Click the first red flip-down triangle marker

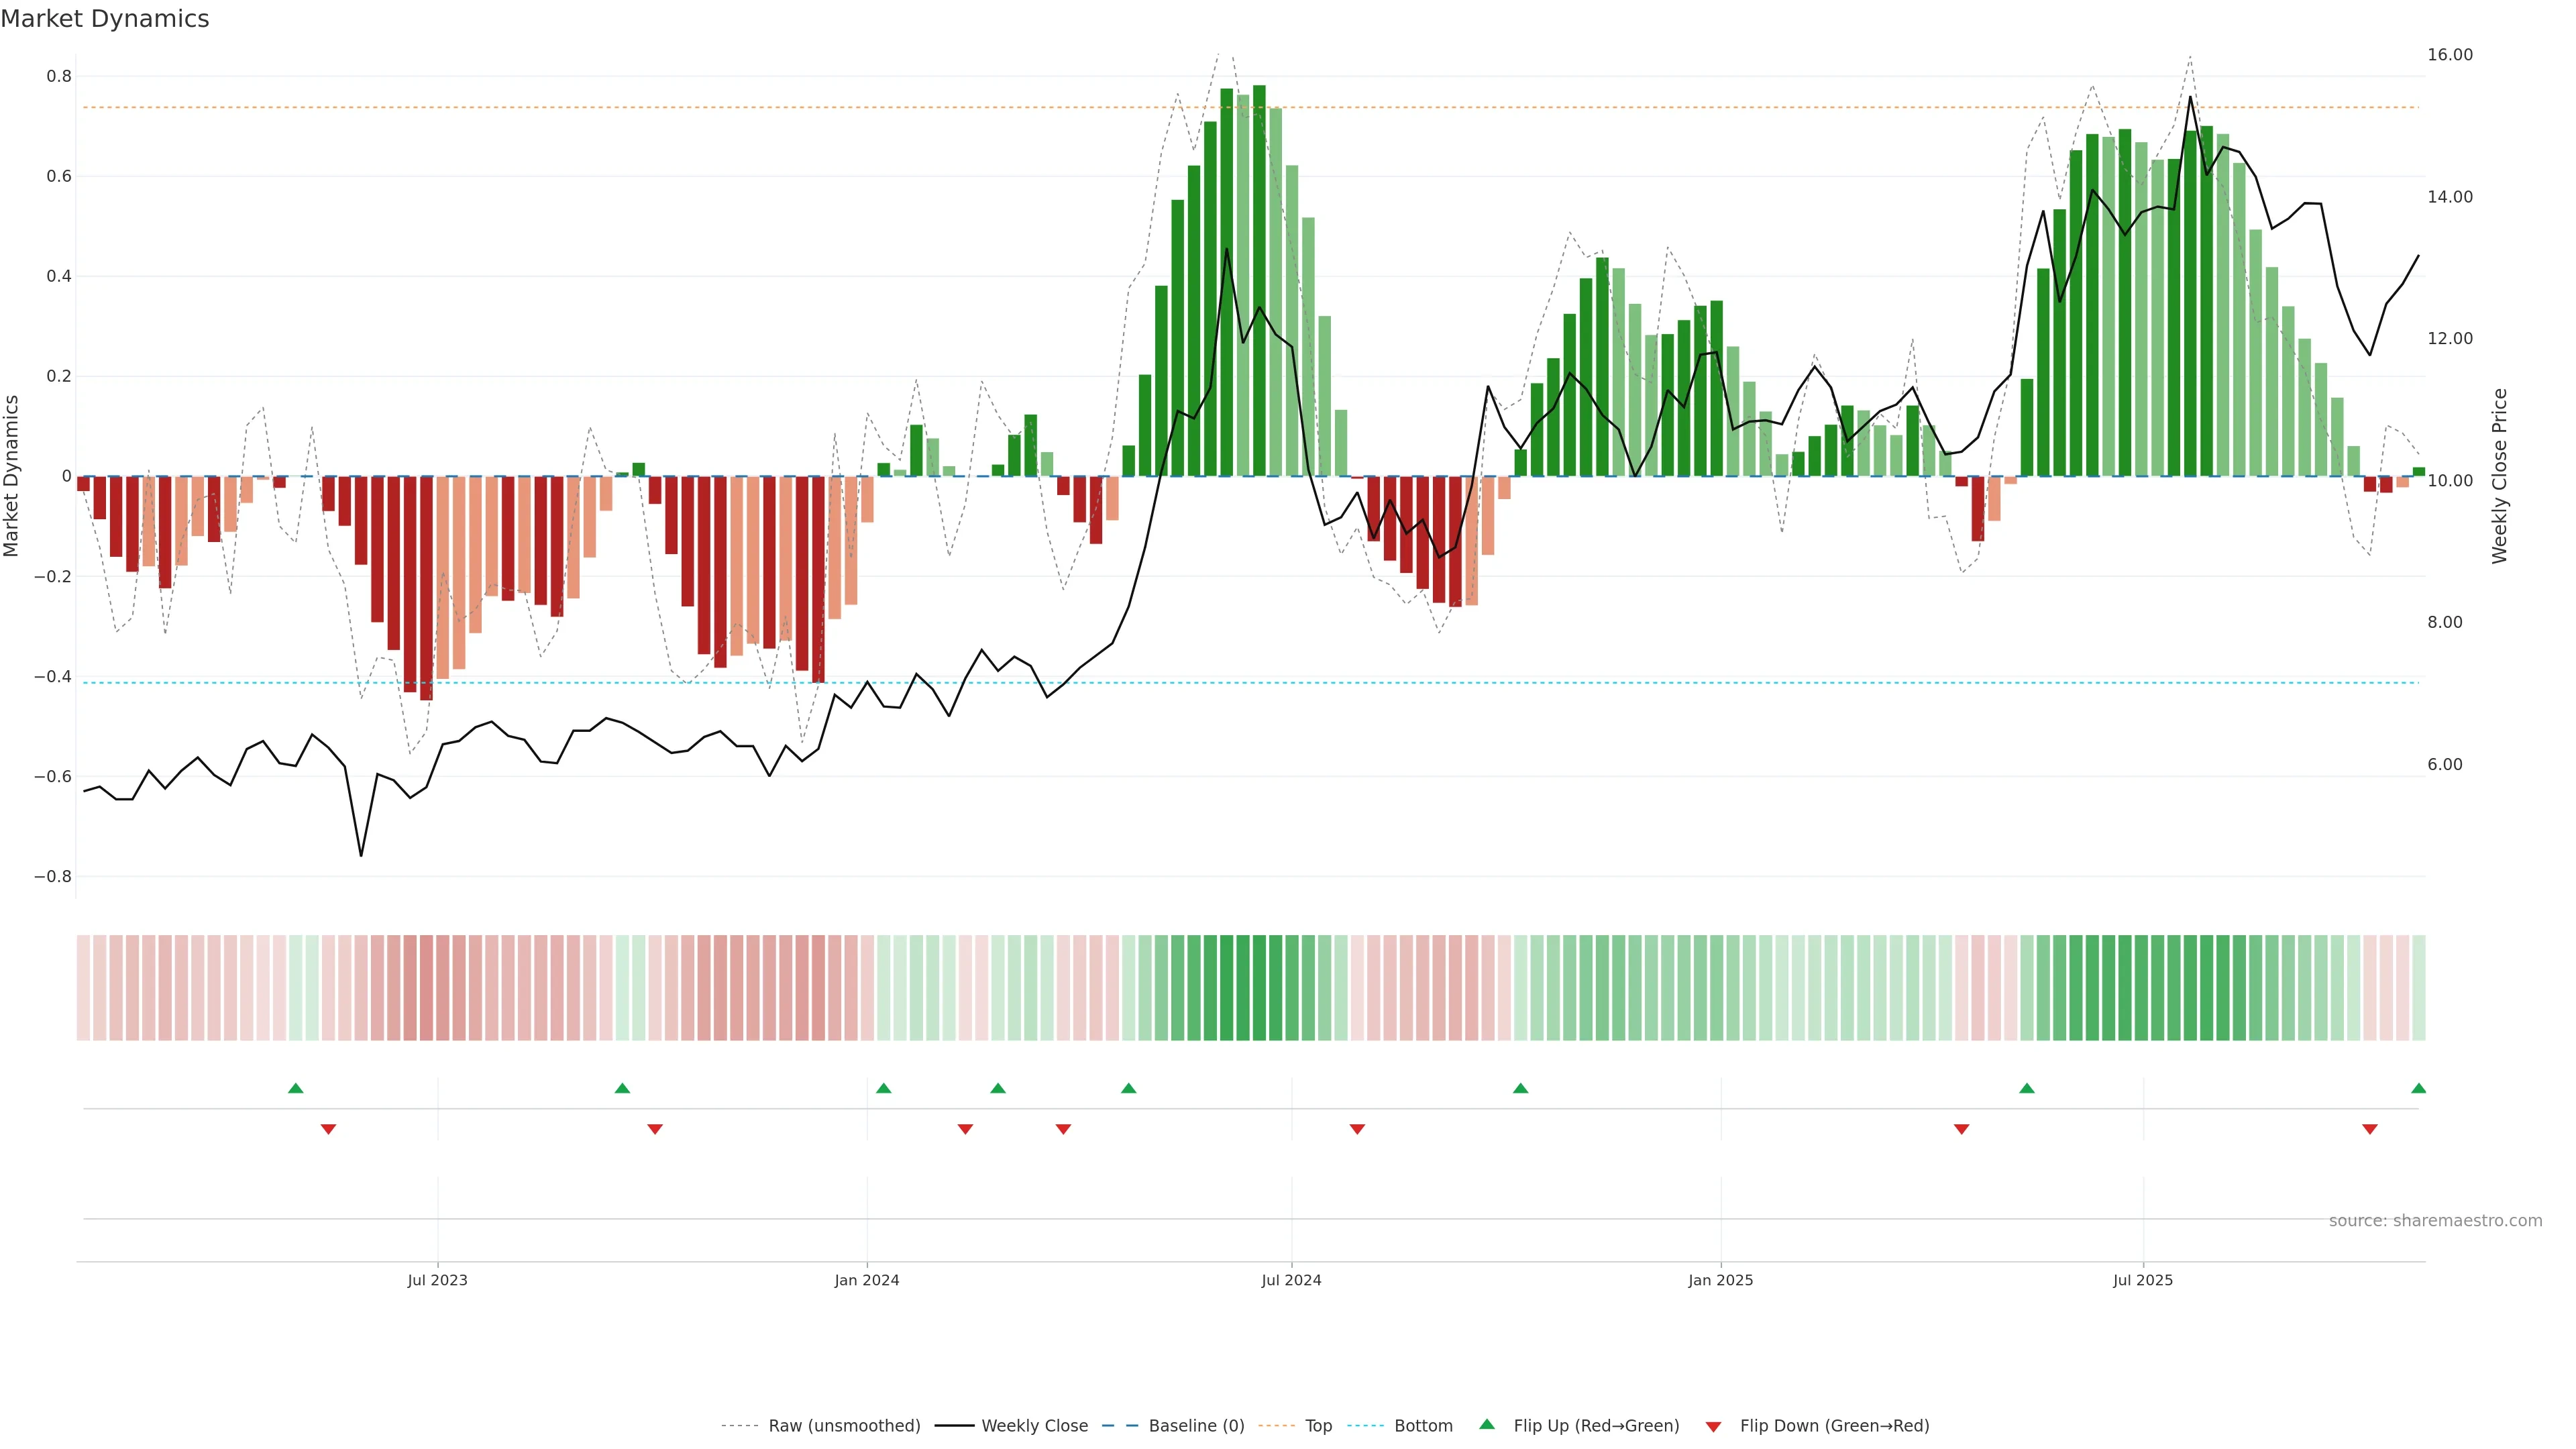pos(328,1129)
